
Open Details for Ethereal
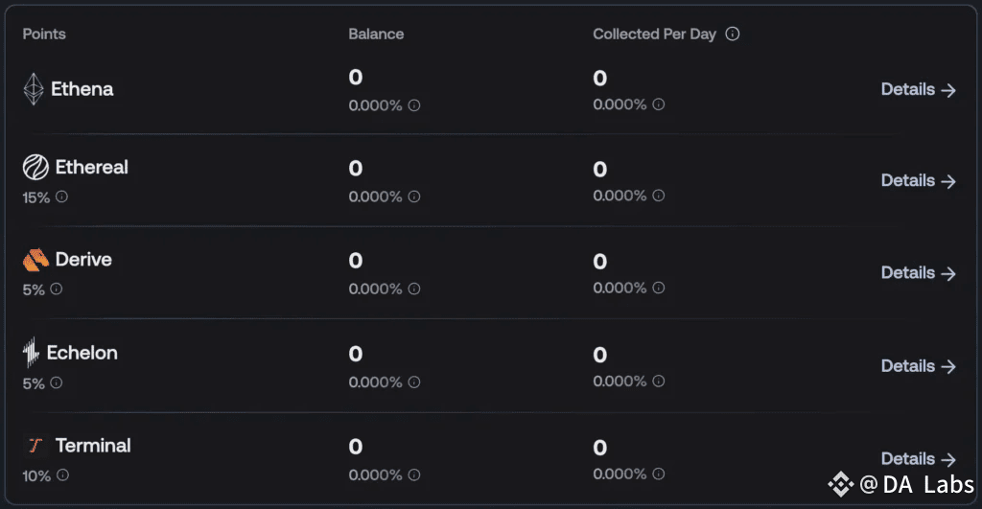[918, 181]
